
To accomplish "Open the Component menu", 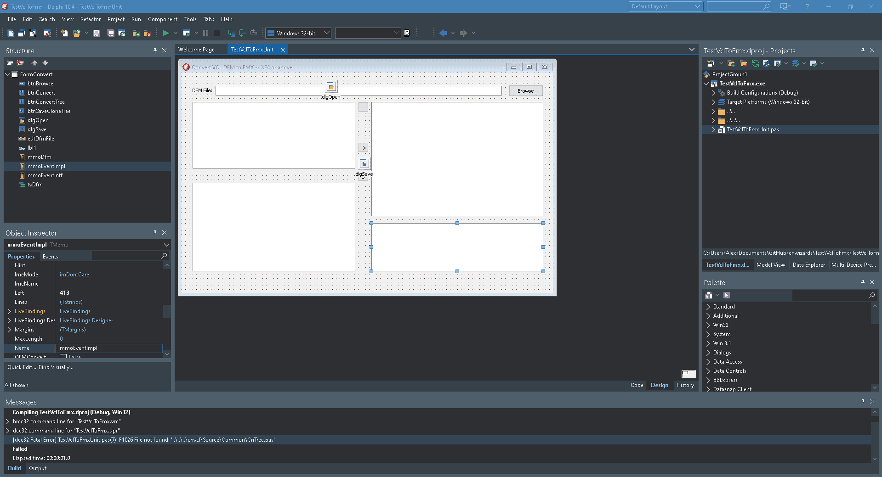I will 163,19.
